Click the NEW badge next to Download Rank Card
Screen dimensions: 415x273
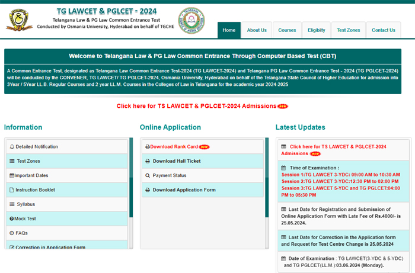[204, 147]
